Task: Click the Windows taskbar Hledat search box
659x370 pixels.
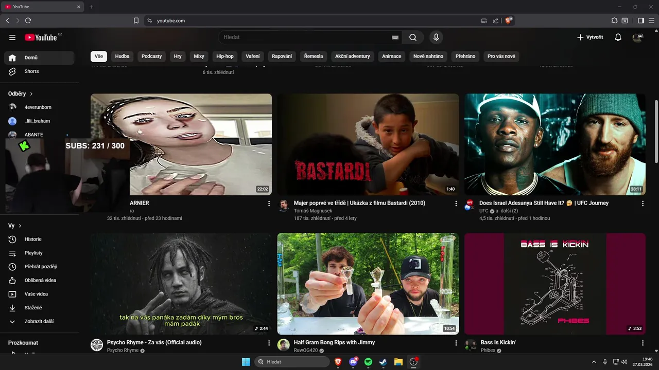Action: pyautogui.click(x=292, y=362)
